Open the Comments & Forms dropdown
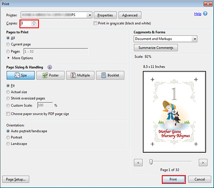214x188 pixels. [x=195, y=39]
